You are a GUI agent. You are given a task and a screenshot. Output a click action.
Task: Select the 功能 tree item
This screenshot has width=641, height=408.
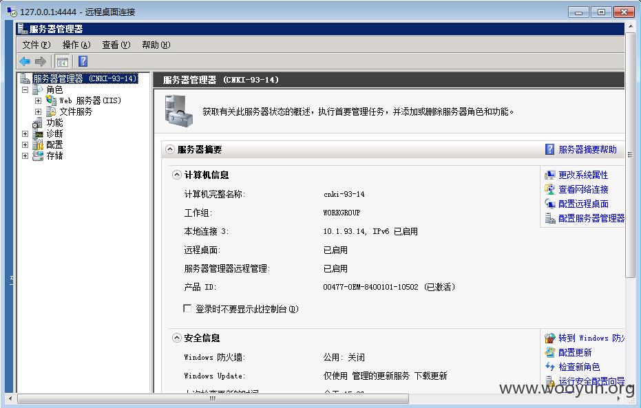(x=54, y=122)
